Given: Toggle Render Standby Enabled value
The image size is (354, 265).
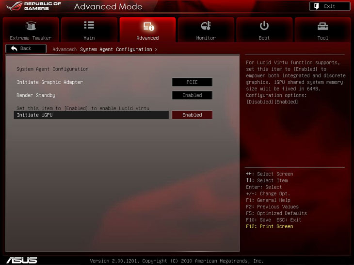Looking at the screenshot, I should pos(192,95).
